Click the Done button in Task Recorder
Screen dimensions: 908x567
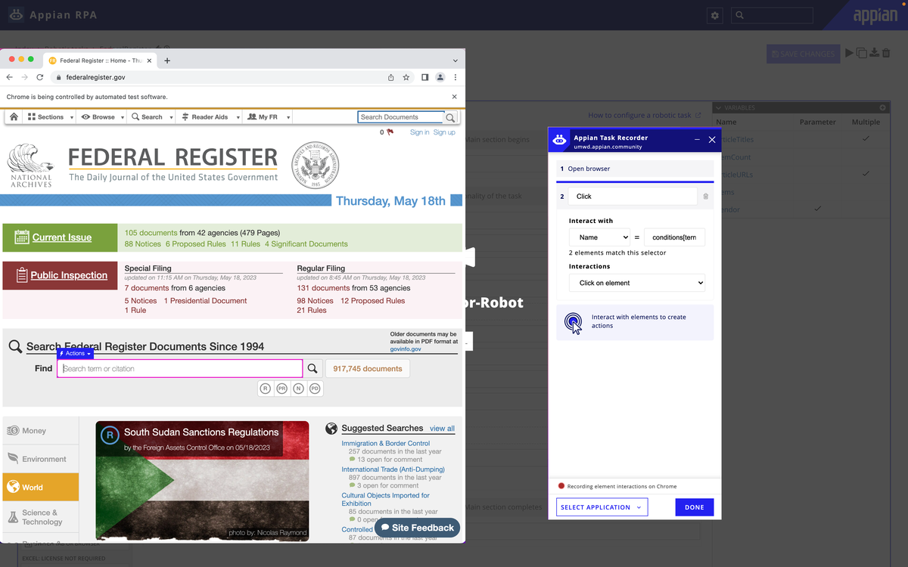(x=695, y=507)
